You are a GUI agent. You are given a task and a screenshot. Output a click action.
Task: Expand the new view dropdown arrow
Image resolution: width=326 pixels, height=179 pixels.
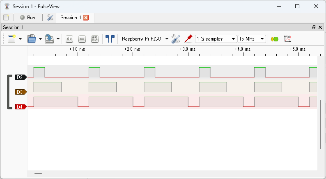click(x=20, y=39)
